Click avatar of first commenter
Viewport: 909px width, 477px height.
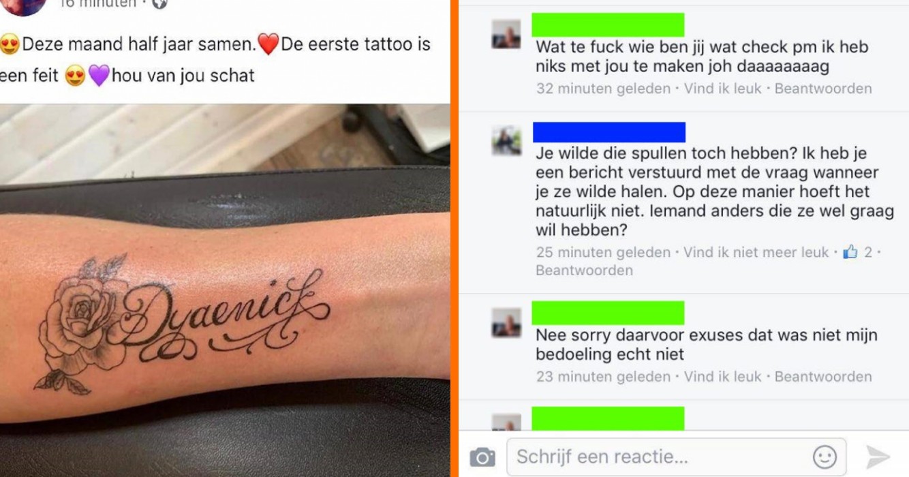point(506,34)
